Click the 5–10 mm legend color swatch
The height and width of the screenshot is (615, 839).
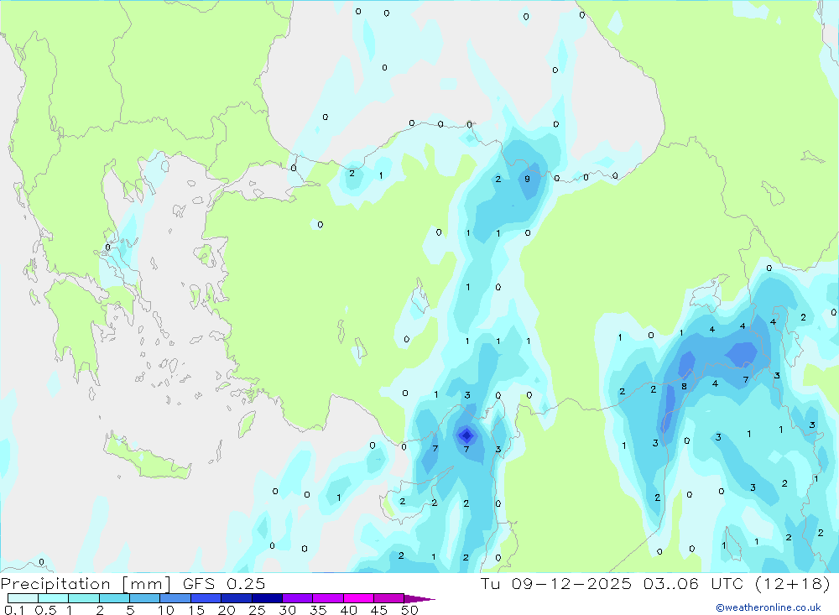(x=145, y=598)
